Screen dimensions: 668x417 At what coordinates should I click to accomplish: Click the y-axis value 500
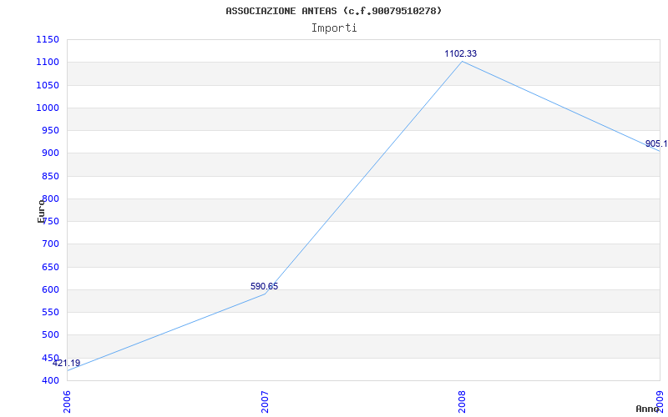point(50,335)
